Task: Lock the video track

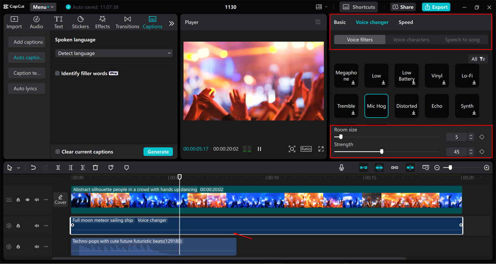Action: [18, 200]
